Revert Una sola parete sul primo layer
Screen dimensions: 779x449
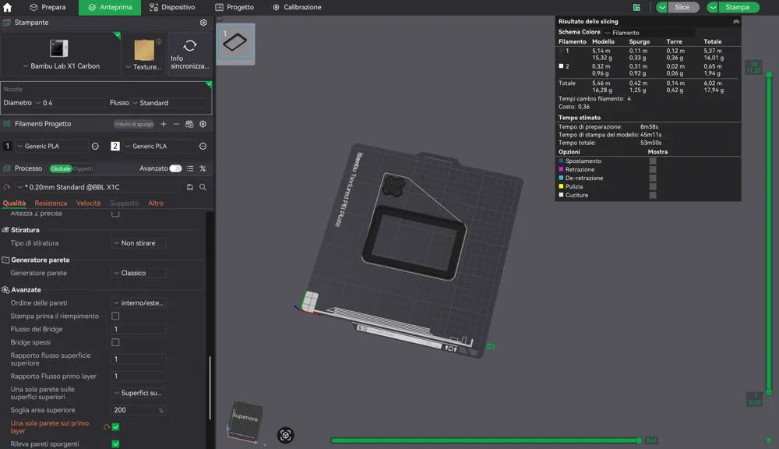pos(106,426)
